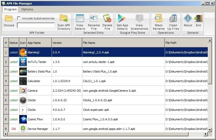Click the Clocks 1.0.A.0.22 icon
The image size is (216, 140).
point(23,100)
